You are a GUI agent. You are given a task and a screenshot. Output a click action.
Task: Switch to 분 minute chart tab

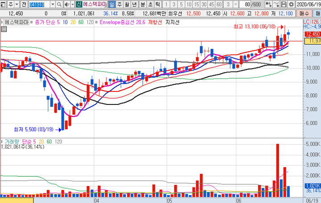click(x=143, y=4)
